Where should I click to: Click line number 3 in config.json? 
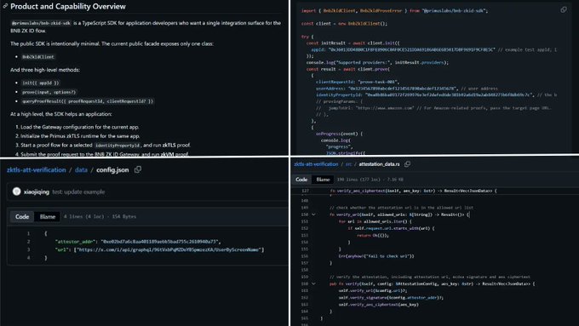(x=28, y=250)
